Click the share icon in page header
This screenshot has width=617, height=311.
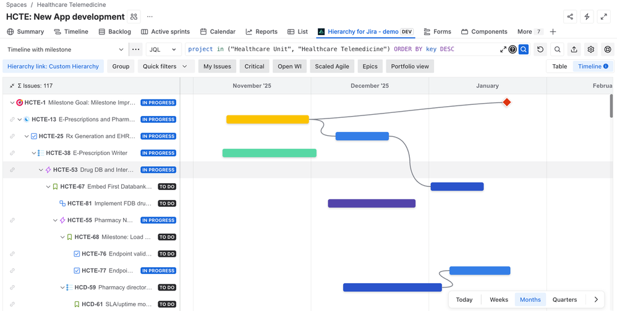(570, 17)
